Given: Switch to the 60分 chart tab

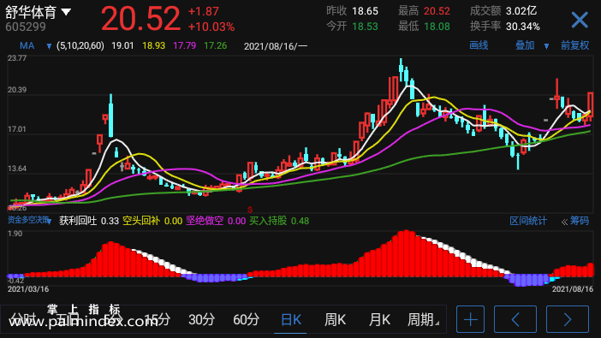Looking at the screenshot, I should (246, 319).
